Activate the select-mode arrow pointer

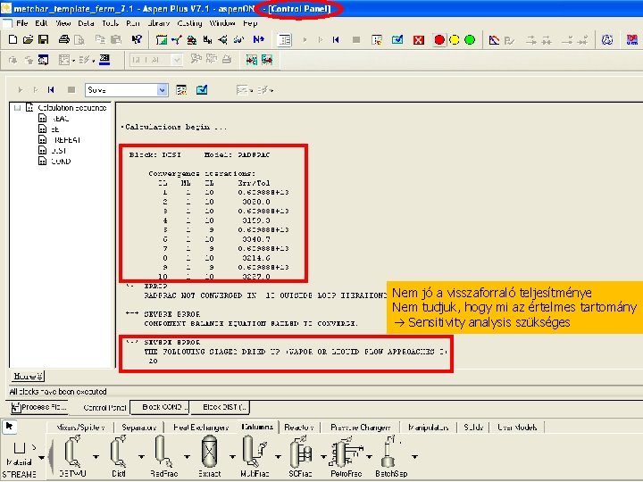click(x=10, y=427)
